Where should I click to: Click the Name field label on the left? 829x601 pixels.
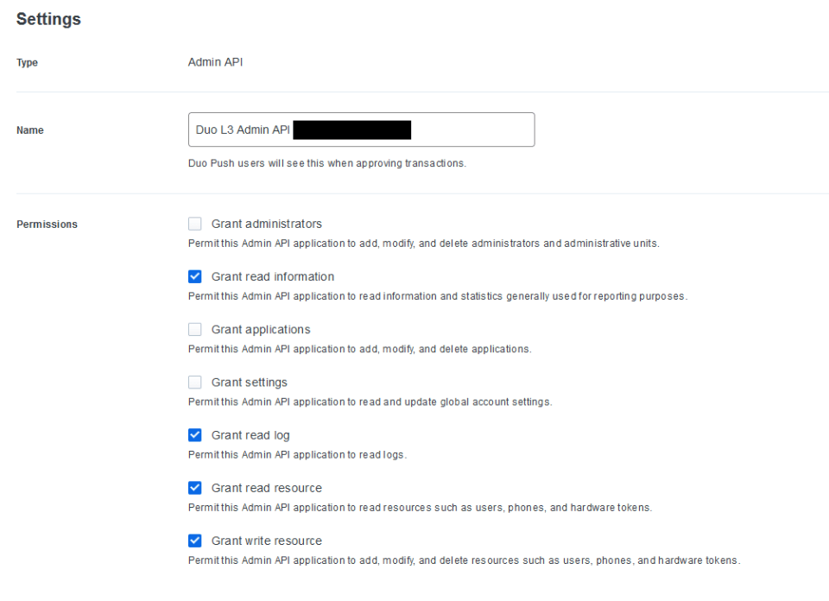30,130
